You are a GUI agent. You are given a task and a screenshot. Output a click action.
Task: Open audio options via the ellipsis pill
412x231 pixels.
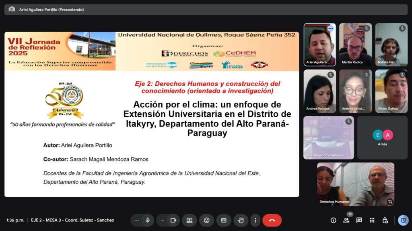pyautogui.click(x=137, y=220)
